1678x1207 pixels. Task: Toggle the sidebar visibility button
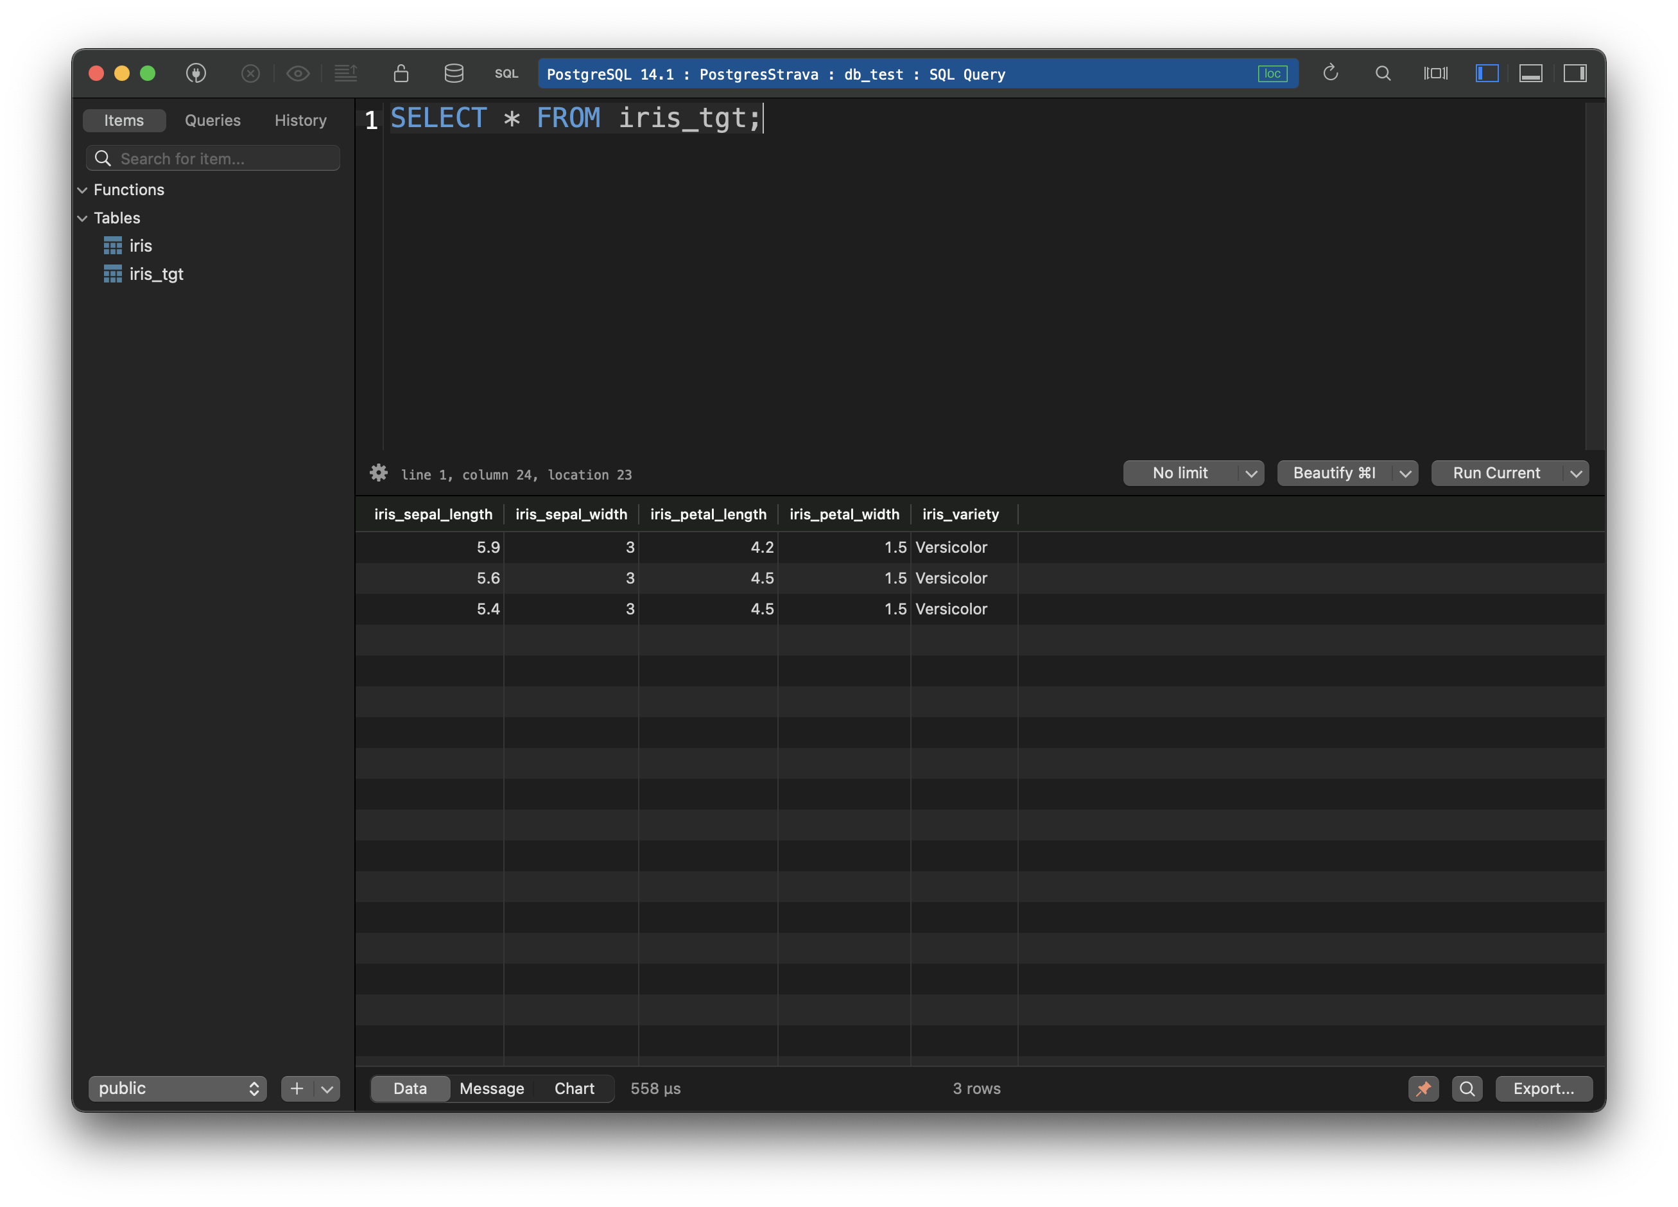[1487, 73]
